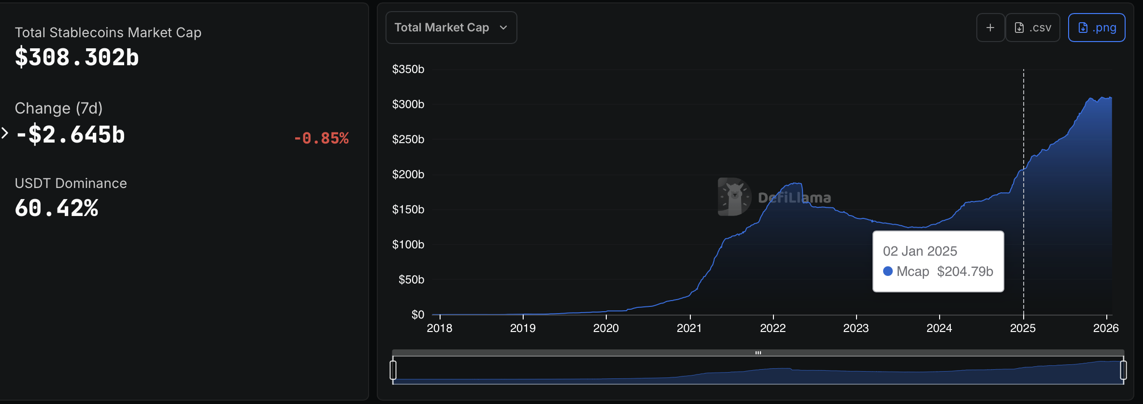Click the chevron arrow beside Total Market Cap
1143x404 pixels.
[503, 28]
